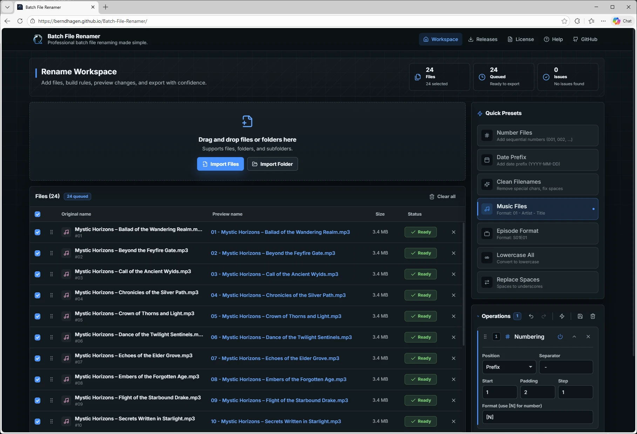The width and height of the screenshot is (637, 434).
Task: Undo the last operation change
Action: coord(531,316)
